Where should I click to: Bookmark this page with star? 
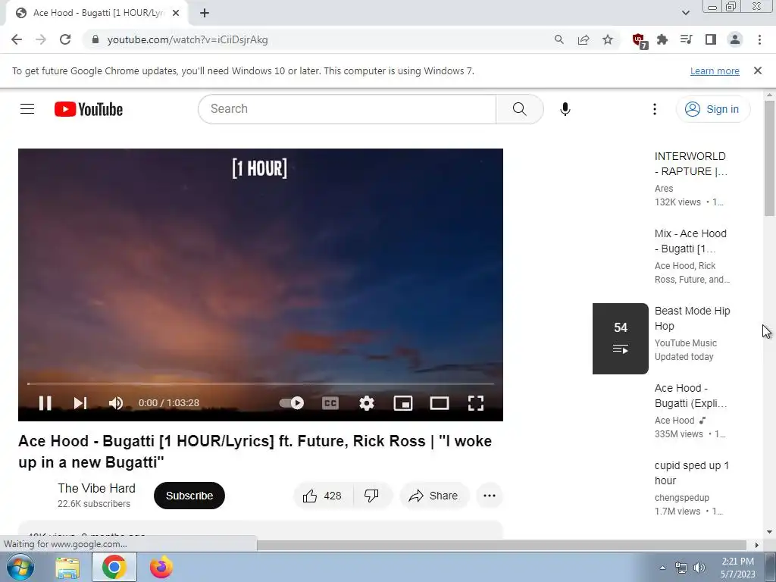pos(608,39)
